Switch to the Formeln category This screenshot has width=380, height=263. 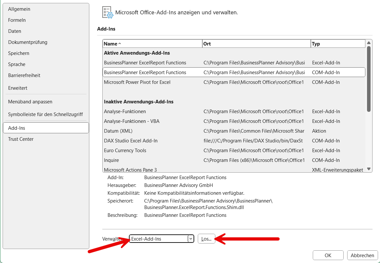[17, 20]
